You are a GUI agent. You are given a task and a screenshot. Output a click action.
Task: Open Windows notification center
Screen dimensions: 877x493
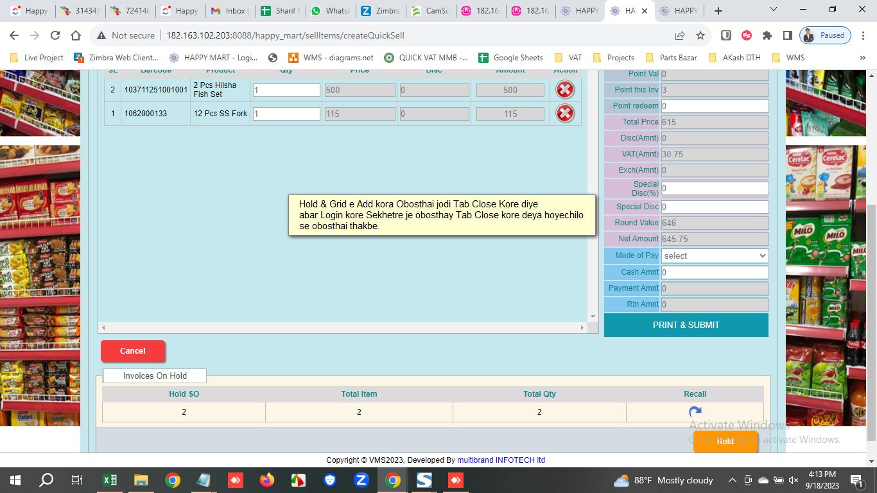coord(856,480)
